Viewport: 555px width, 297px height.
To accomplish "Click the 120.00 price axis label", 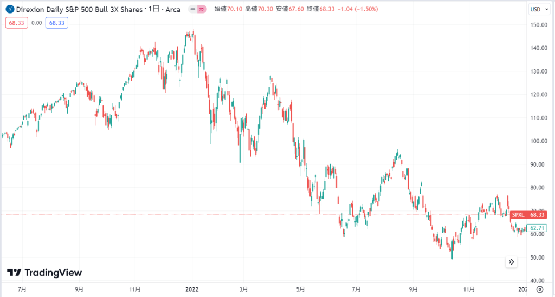I will (539, 95).
